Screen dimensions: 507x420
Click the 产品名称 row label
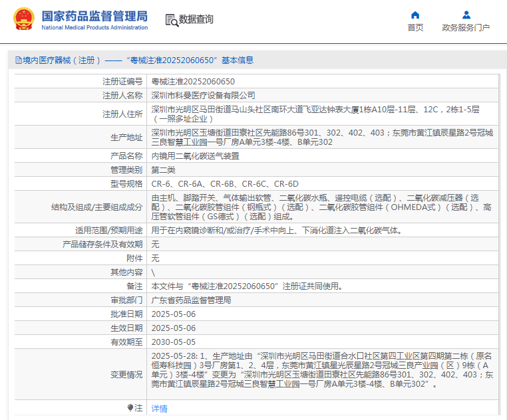[x=126, y=156]
